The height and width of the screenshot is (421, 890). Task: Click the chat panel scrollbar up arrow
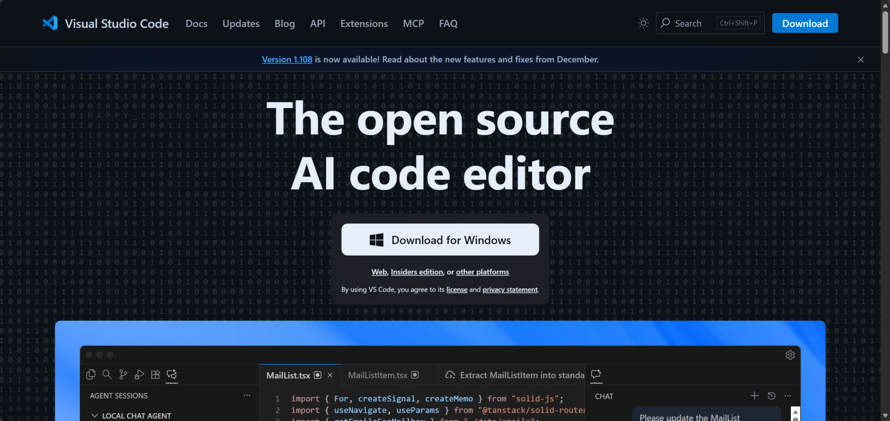795,412
